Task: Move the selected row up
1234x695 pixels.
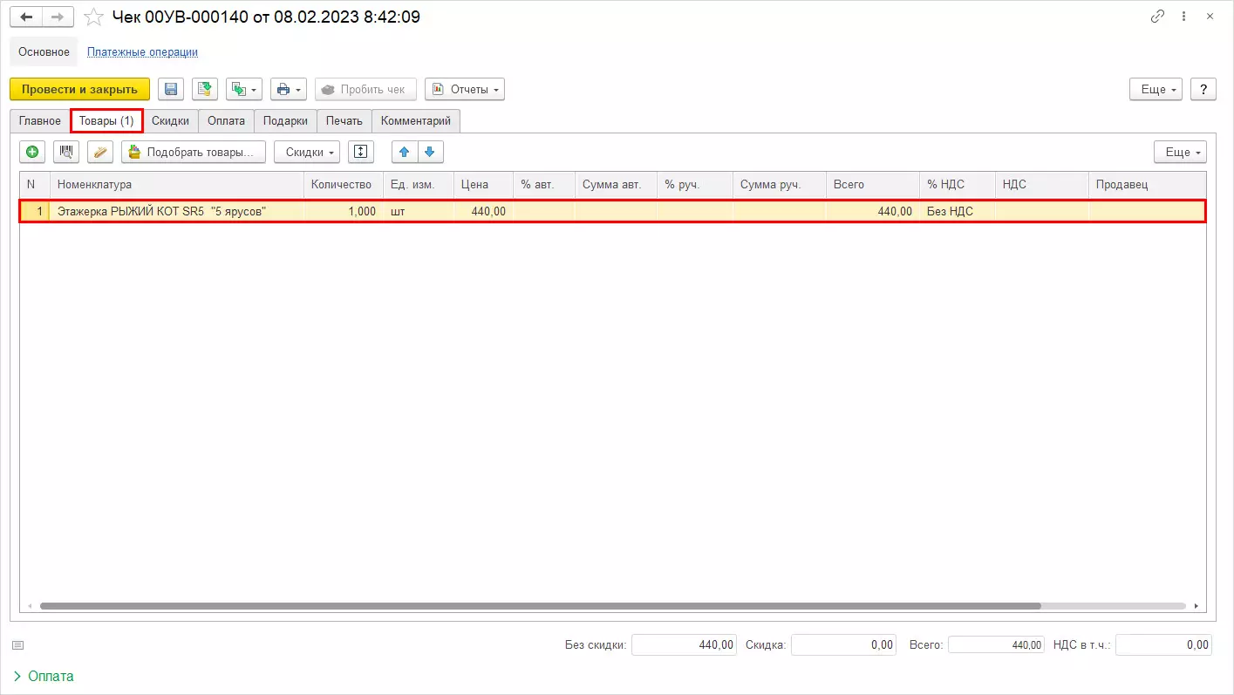Action: click(404, 152)
